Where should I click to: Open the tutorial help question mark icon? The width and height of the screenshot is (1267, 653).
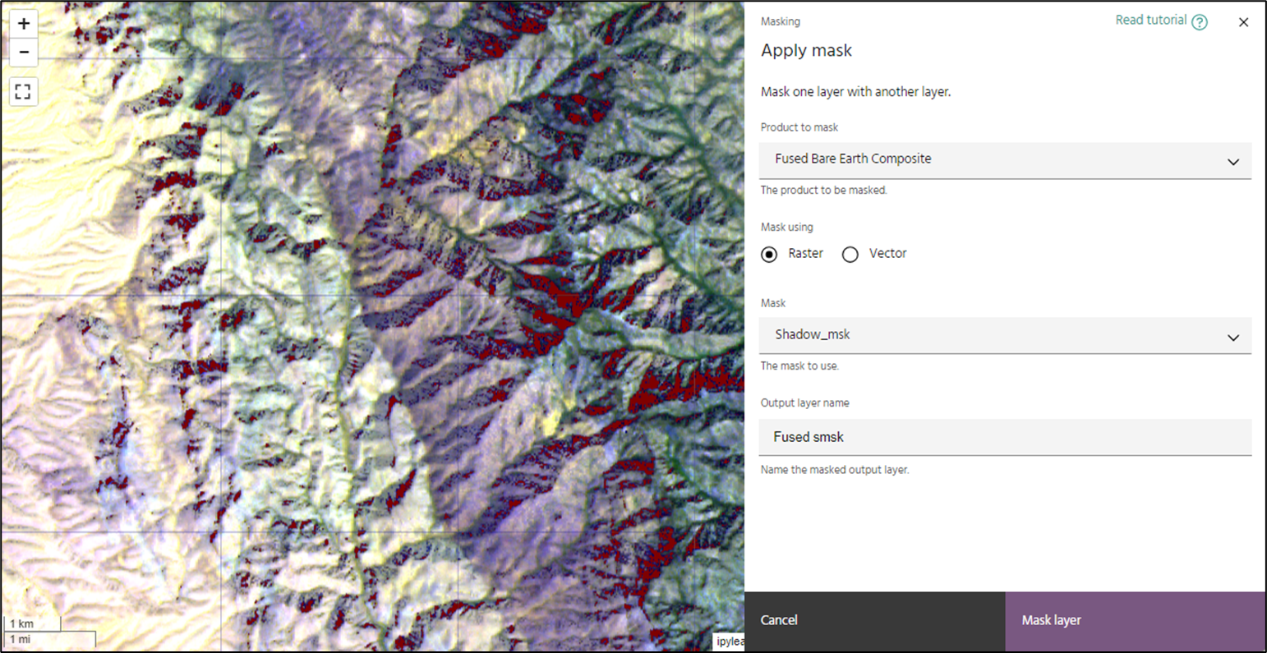1200,22
